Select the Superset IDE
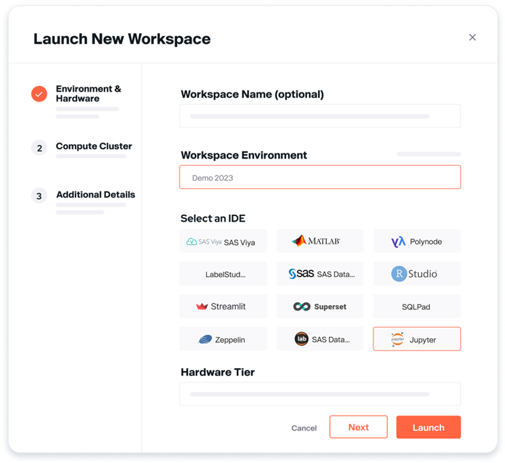 click(320, 306)
